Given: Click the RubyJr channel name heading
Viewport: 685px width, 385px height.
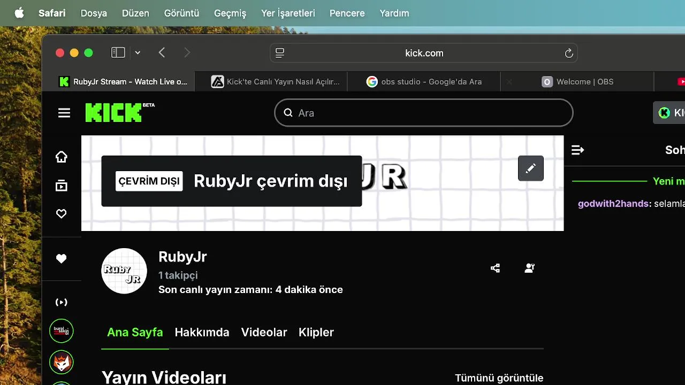Looking at the screenshot, I should (182, 257).
